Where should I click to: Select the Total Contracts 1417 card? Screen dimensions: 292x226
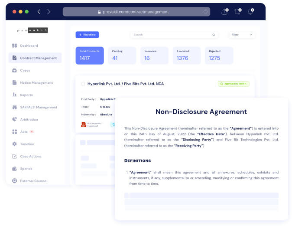click(x=90, y=56)
